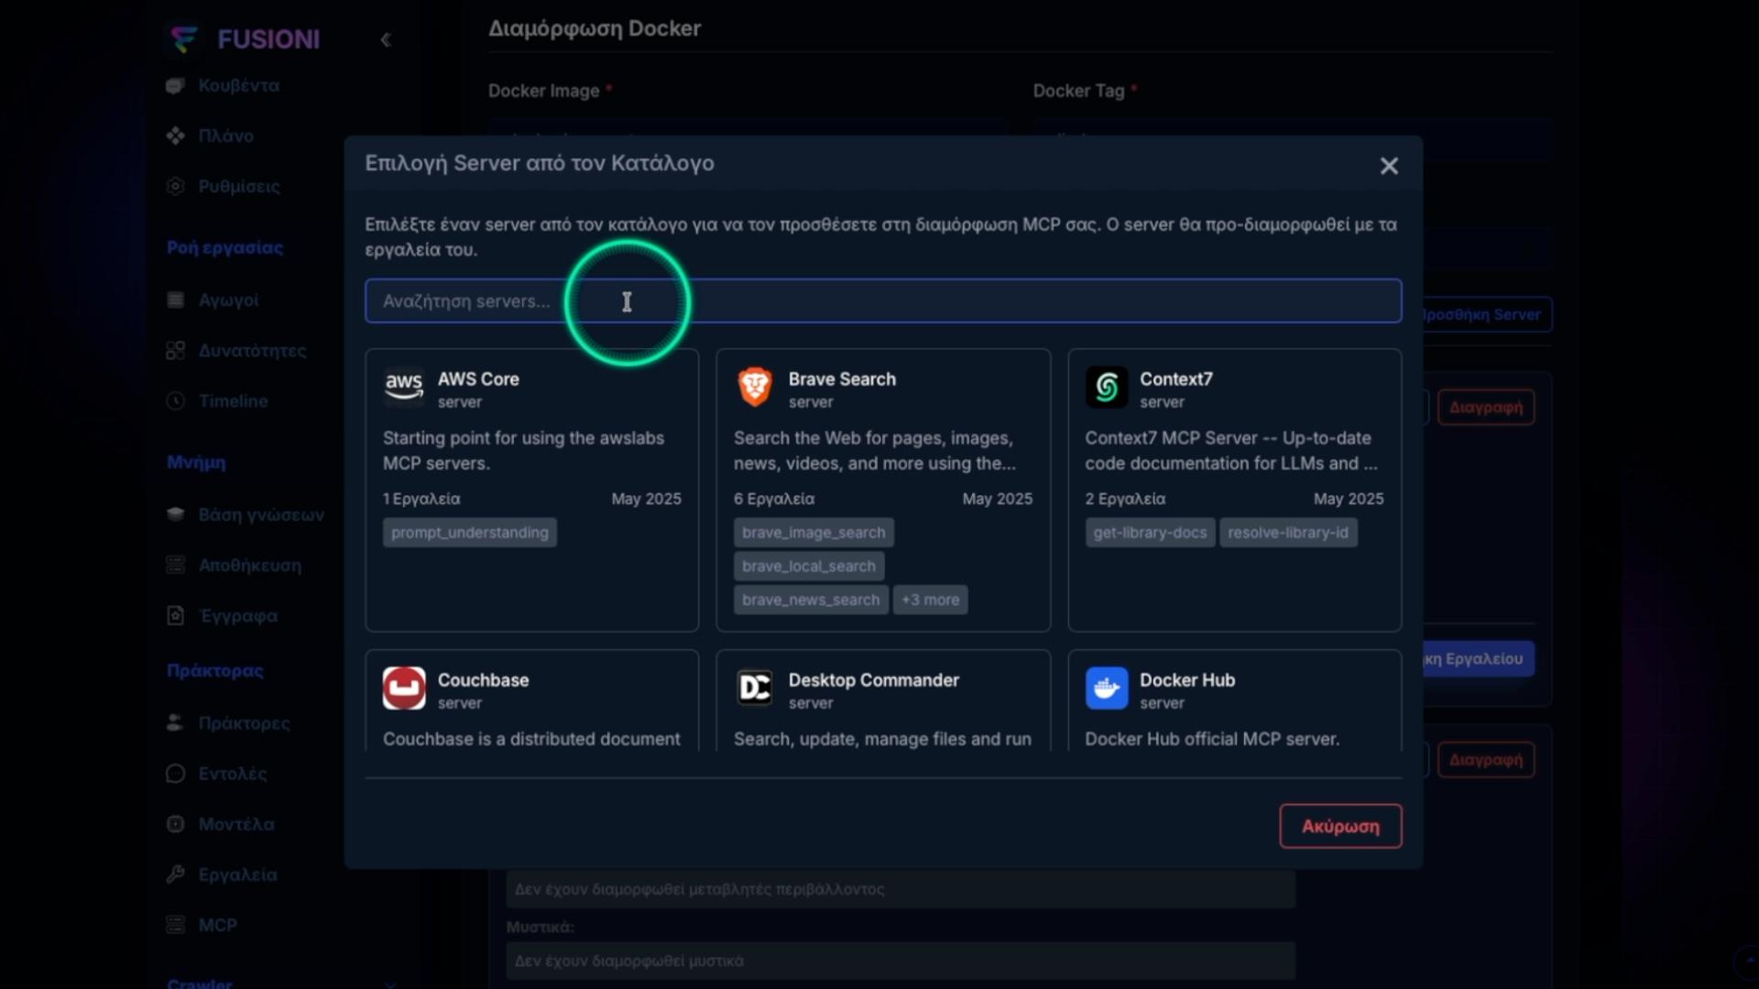
Task: Open Βάση γνώσεων in the sidebar
Action: (261, 514)
